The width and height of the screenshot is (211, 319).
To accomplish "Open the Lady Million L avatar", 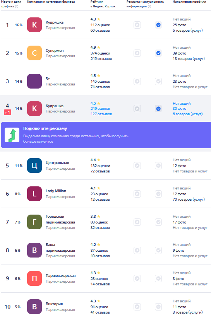I will click(34, 194).
